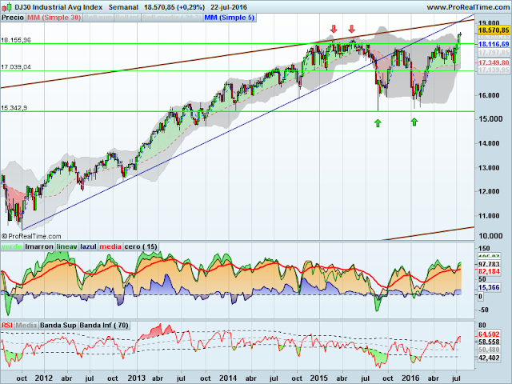Click the red 82,184 oscillator value tag
The height and width of the screenshot is (384, 512).
[489, 272]
